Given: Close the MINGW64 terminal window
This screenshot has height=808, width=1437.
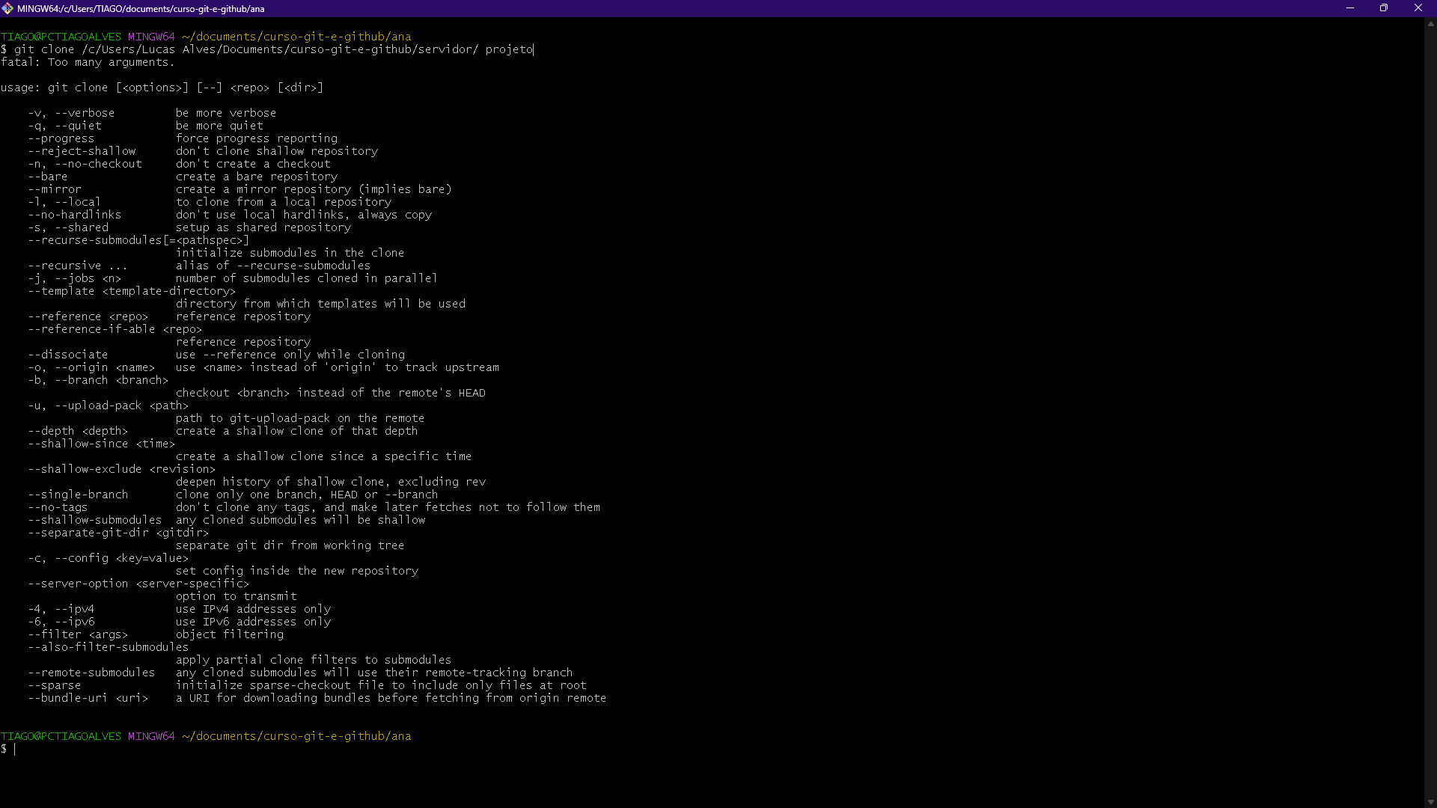Looking at the screenshot, I should coord(1418,8).
